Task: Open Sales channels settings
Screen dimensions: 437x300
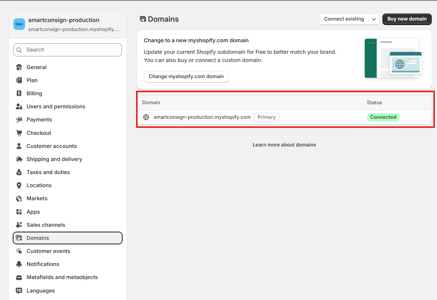Action: click(x=67, y=225)
